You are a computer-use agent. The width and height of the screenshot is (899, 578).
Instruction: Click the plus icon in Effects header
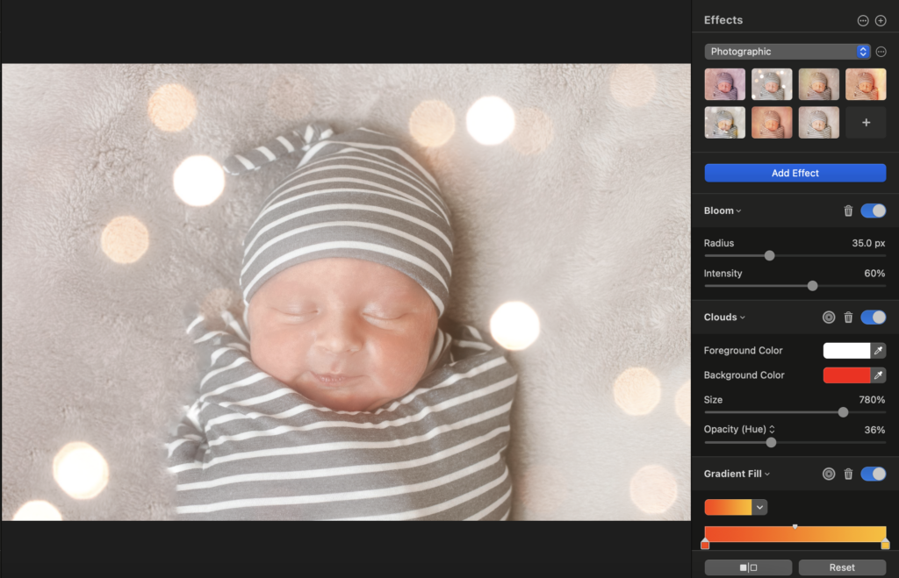tap(881, 21)
